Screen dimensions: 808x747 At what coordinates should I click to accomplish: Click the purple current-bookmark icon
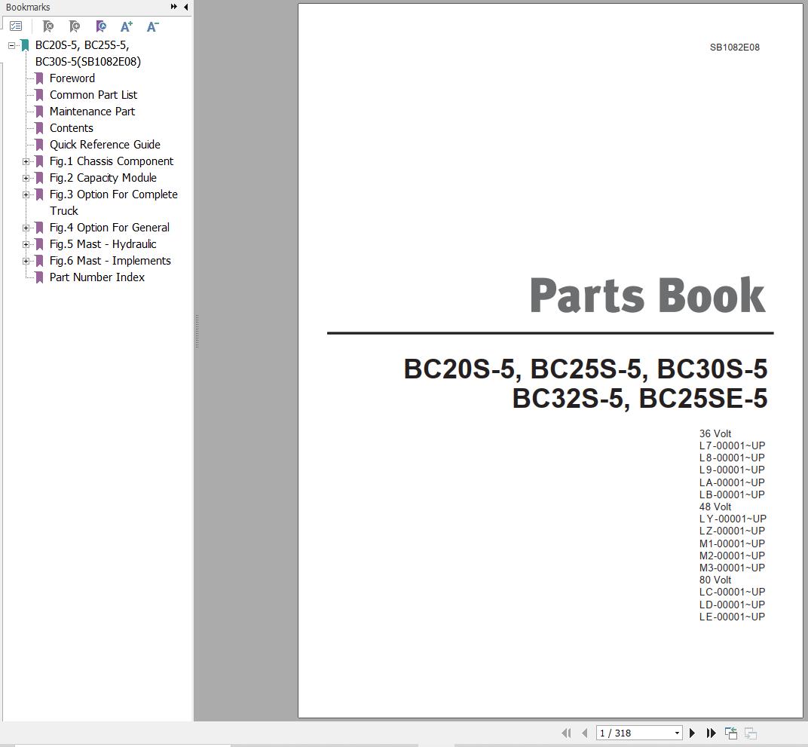tap(101, 26)
